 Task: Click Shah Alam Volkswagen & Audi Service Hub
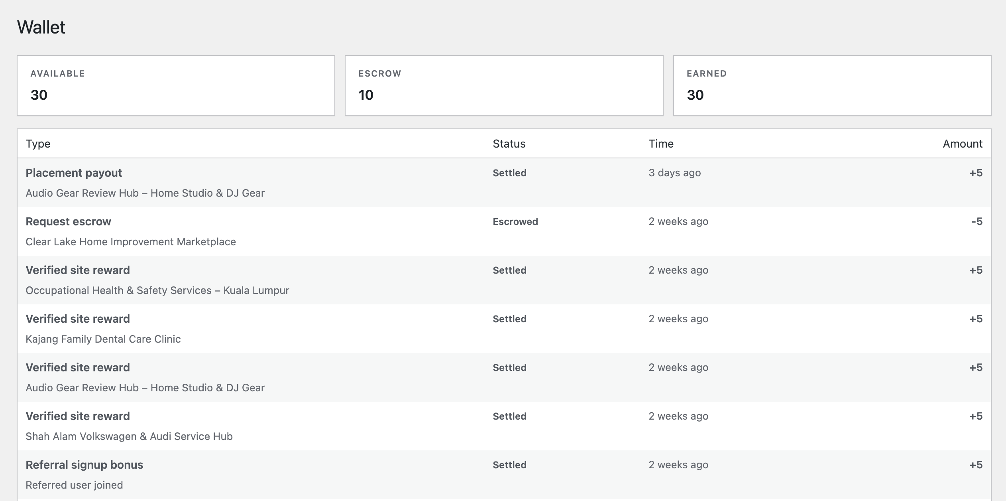[129, 436]
